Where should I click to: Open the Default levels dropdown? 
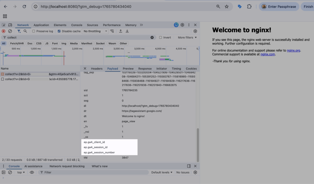point(162,172)
